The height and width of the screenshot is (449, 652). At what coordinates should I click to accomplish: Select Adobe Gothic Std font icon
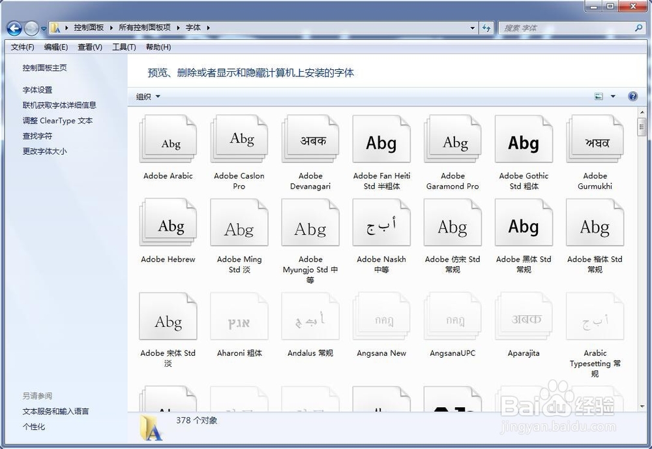tap(524, 140)
